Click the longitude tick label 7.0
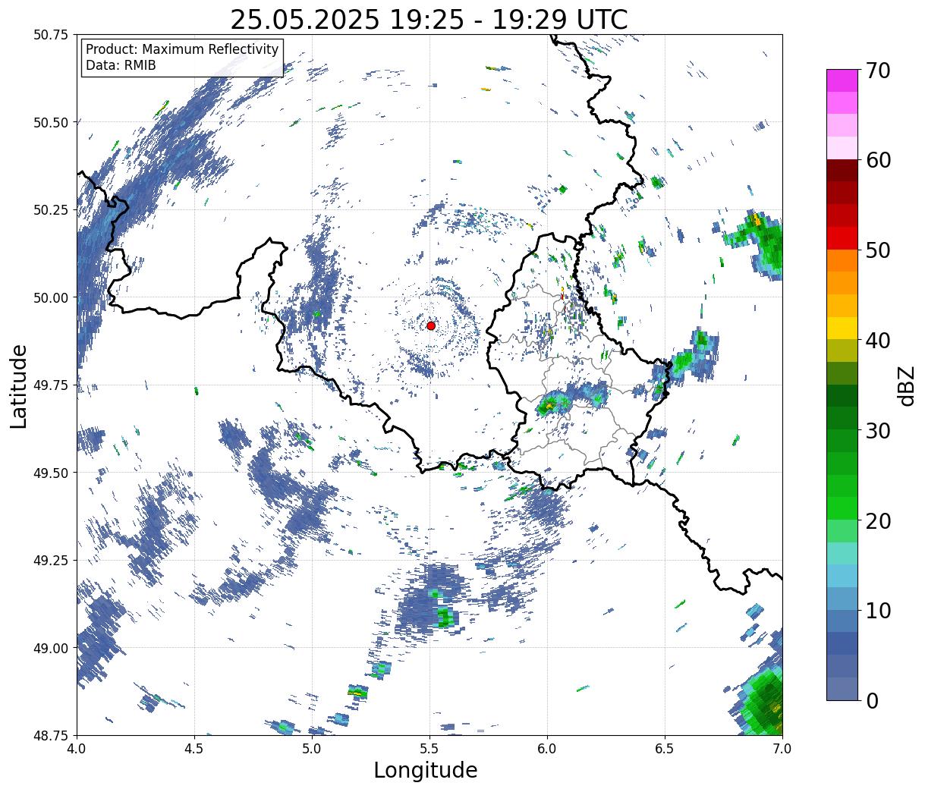Image resolution: width=925 pixels, height=789 pixels. click(782, 749)
